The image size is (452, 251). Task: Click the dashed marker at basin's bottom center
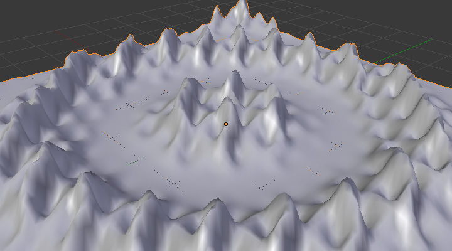point(264,184)
